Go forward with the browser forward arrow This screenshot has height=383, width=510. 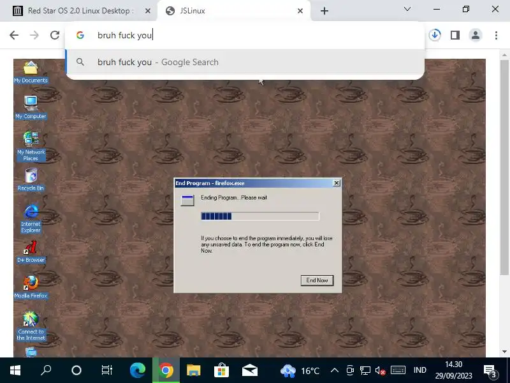point(34,35)
